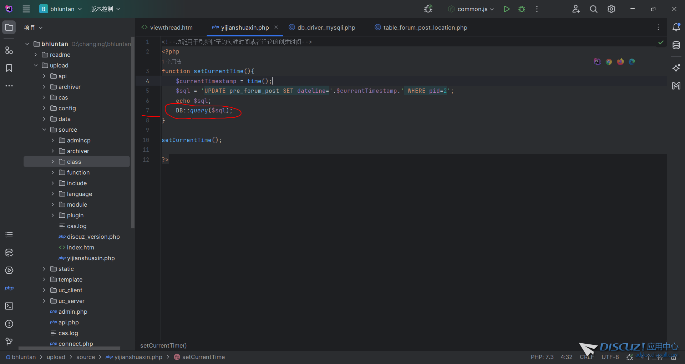Switch to db_driver_mysqli.php tab

coord(326,27)
